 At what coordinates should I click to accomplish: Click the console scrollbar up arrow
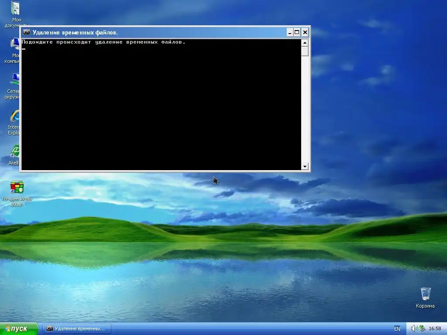tap(305, 43)
